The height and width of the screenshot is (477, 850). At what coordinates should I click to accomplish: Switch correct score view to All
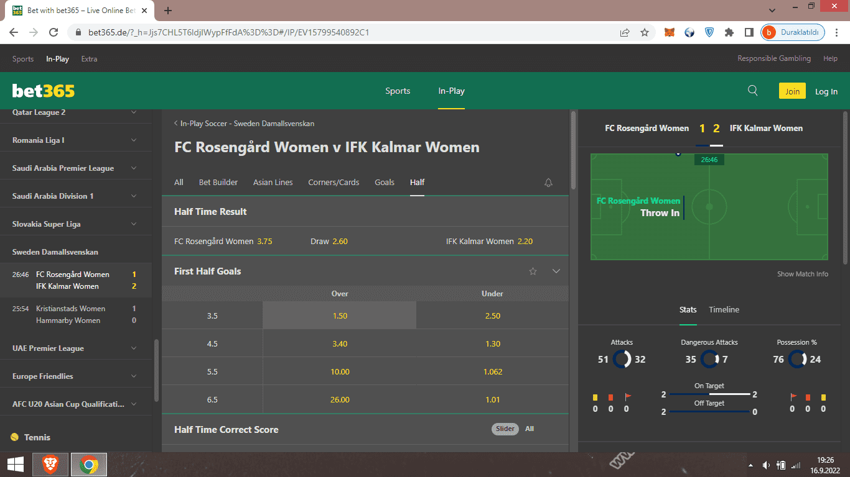[x=530, y=429]
